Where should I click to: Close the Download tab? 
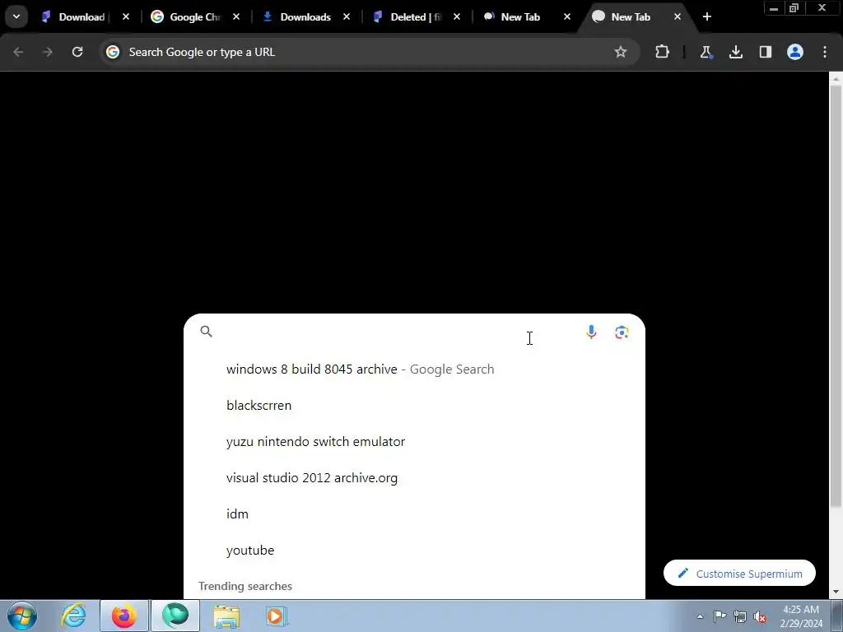(126, 16)
